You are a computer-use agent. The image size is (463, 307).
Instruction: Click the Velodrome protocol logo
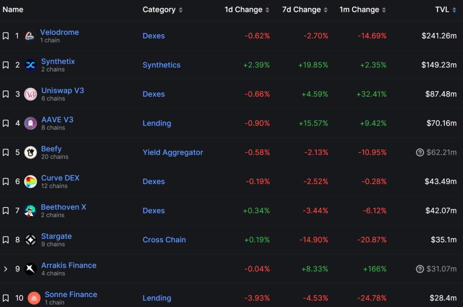point(30,36)
